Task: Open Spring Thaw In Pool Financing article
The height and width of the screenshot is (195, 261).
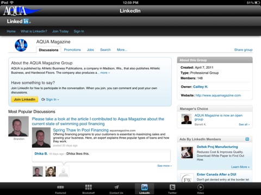Action: click(x=80, y=130)
